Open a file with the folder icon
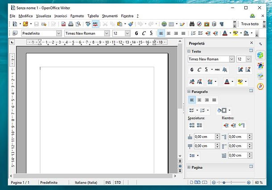 tap(25, 24)
